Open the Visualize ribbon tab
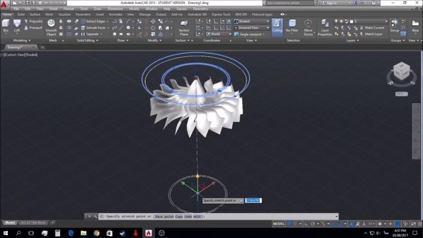Screen dimensions: 423x238 click(65, 14)
